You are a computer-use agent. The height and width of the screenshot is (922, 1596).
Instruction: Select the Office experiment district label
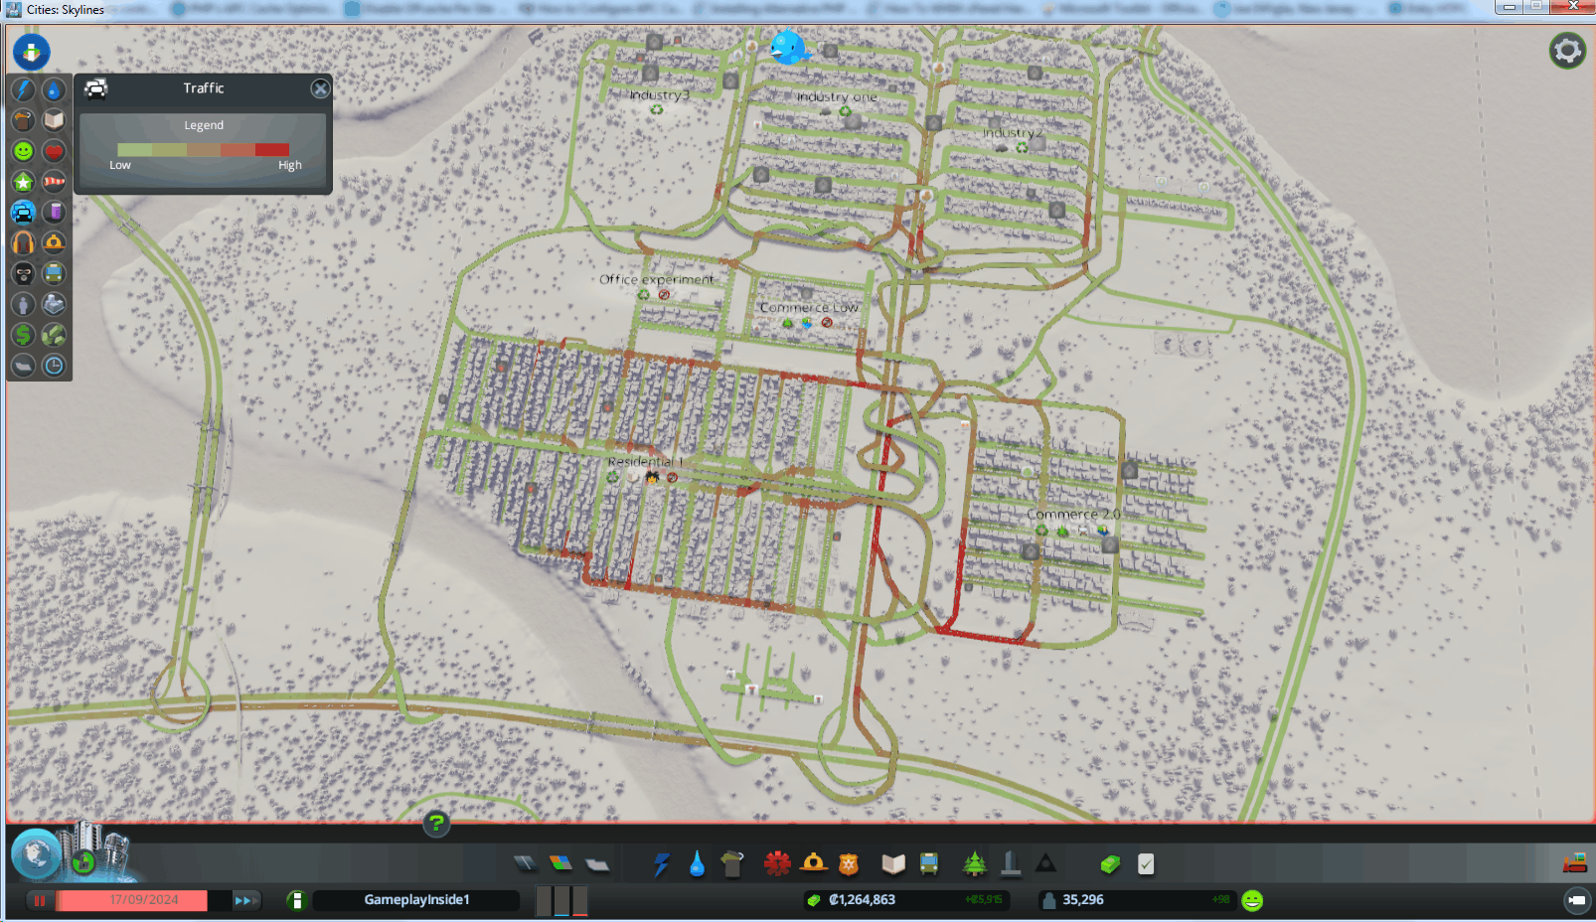click(657, 280)
